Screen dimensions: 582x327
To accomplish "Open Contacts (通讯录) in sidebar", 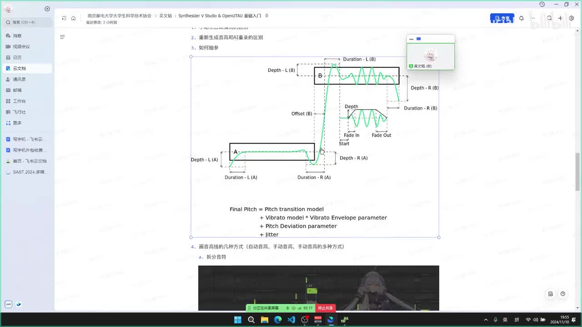I will 26,79.
